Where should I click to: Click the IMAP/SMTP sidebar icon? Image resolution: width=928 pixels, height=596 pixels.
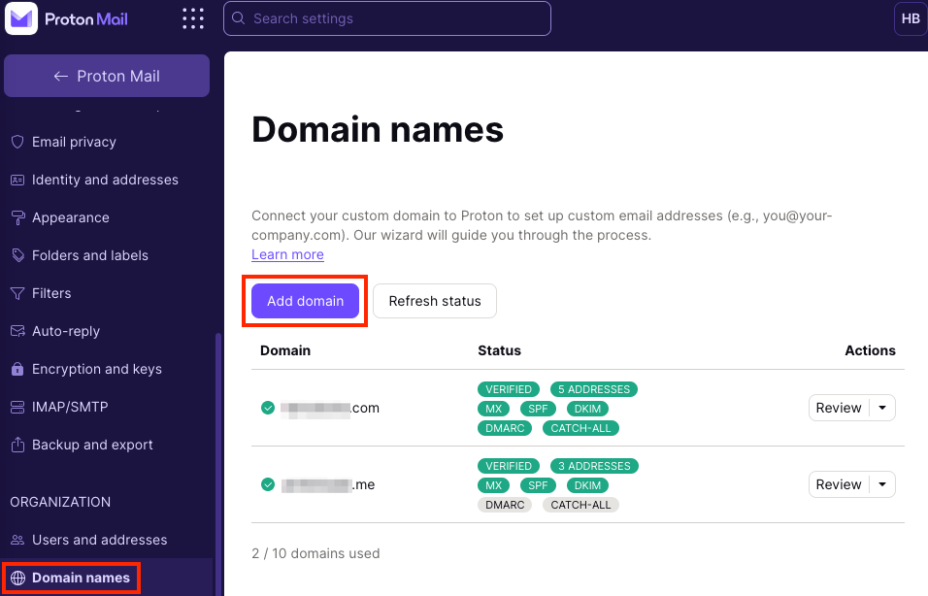tap(17, 407)
